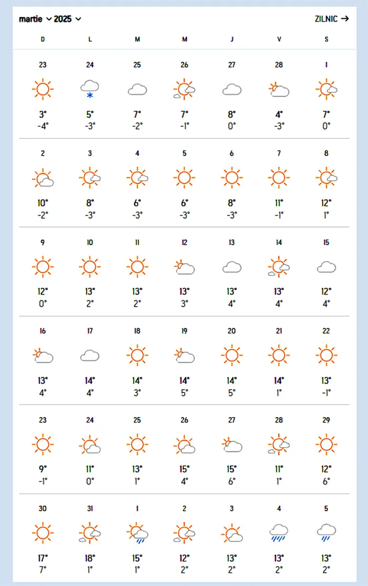
Task: Click the mostly cloudy icon for March 27
Action: [x=232, y=444]
